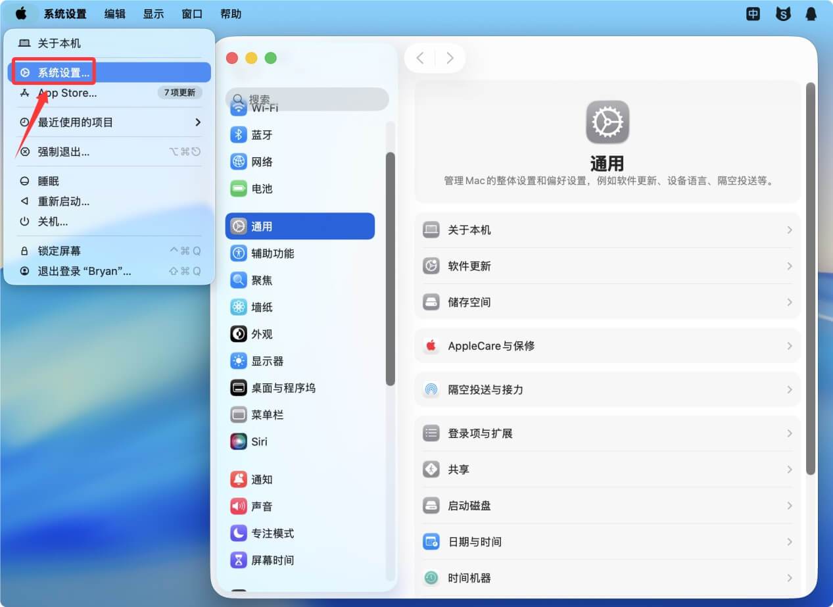Viewport: 833px width, 607px height.
Task: Click the Skype icon in menu bar
Action: (782, 13)
